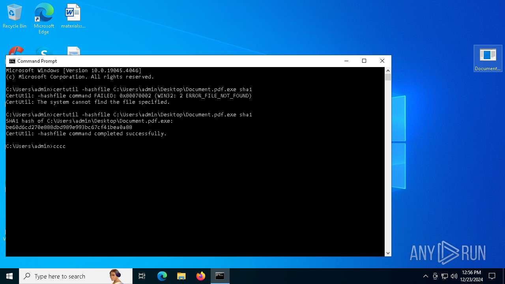Click the '(c) Microsoft Corporation' copyright line
505x284 pixels.
[x=80, y=77]
